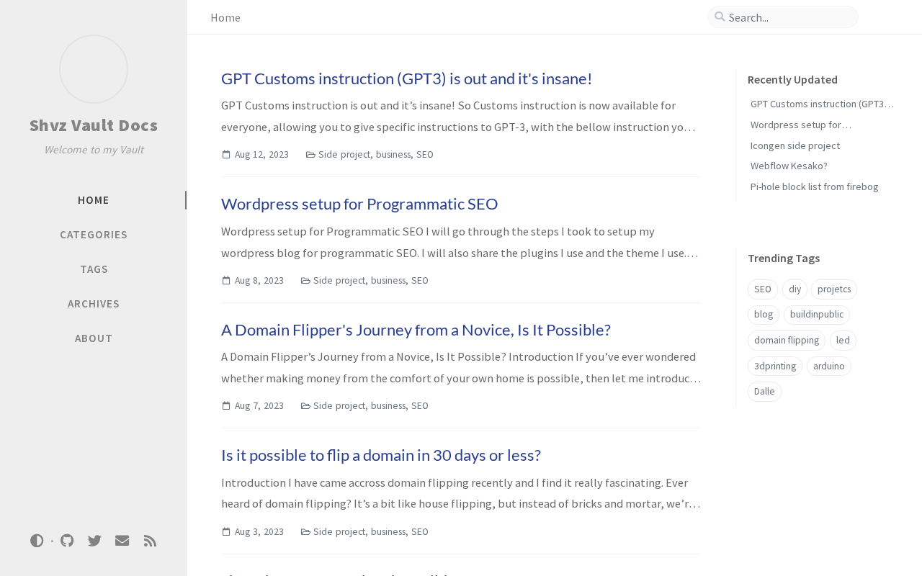Open the GitHub profile icon
922x576 pixels.
(x=67, y=541)
